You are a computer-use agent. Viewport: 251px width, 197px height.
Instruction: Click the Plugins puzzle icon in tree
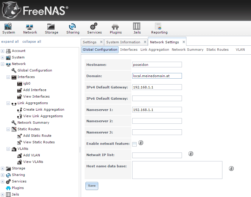click(8, 188)
